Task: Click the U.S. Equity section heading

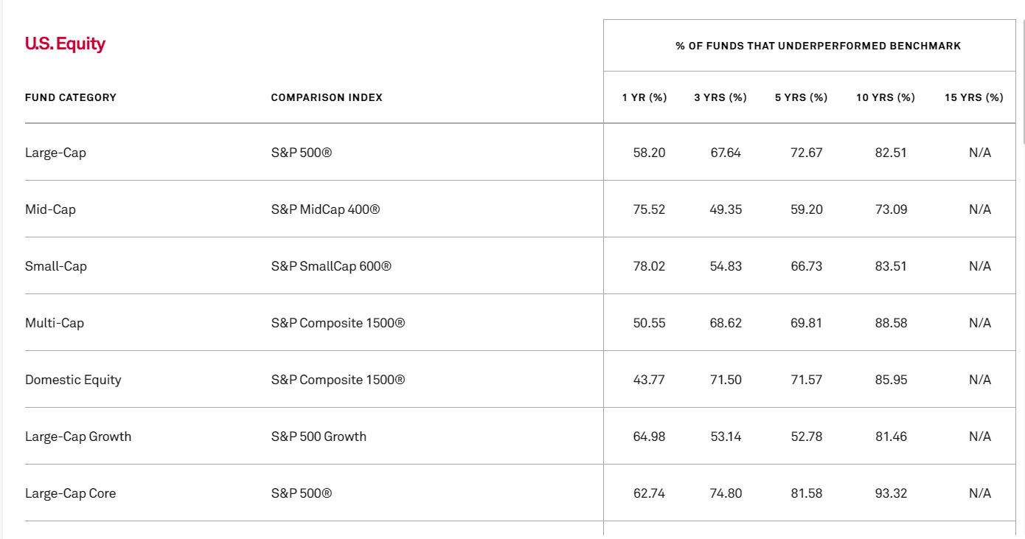Action: click(65, 44)
